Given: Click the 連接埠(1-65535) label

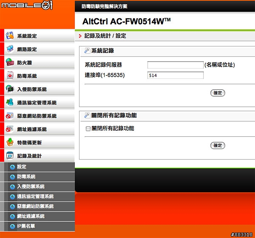Looking at the screenshot, I should (x=105, y=75).
